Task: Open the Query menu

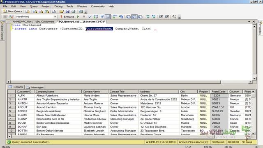Action: point(34,7)
